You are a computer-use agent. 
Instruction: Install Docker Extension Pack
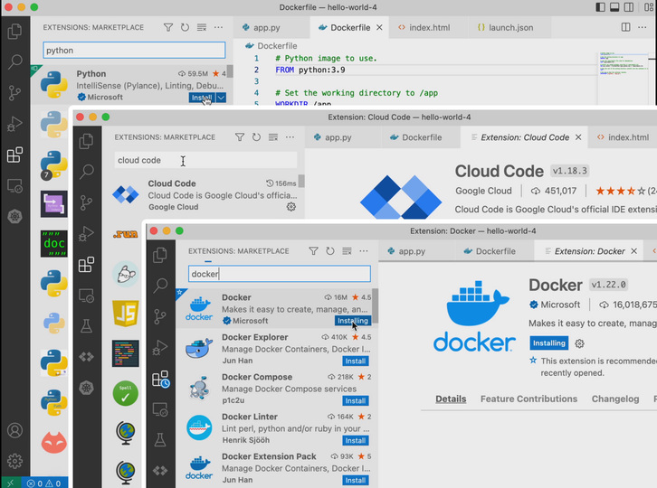[x=356, y=480]
